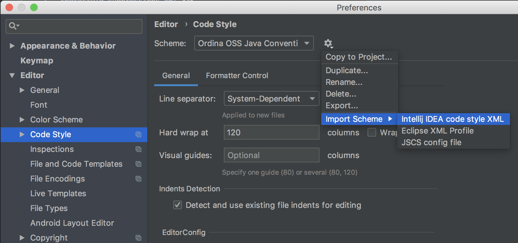The height and width of the screenshot is (243, 518).
Task: Toggle the wrap on typing checkbox
Action: [x=372, y=133]
